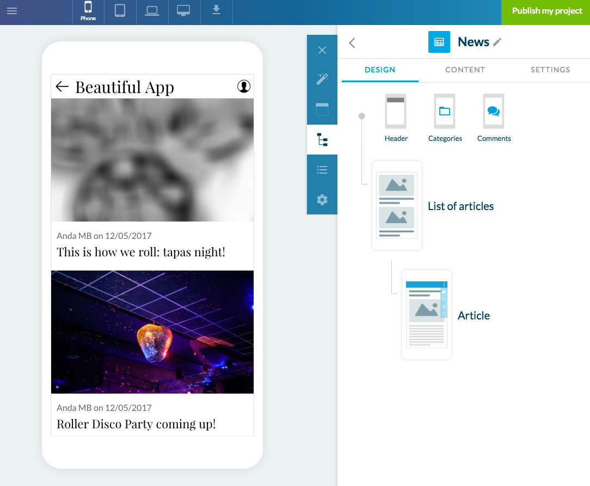Select the structure tree sidebar icon
Screen dimensions: 590x486
[322, 140]
